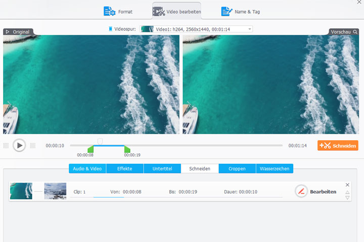Click the playhead marker on the timeline
The image size is (364, 242).
click(100, 141)
